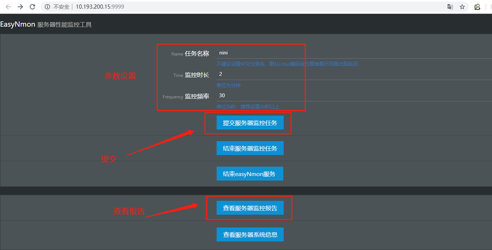Select the Frequency 监控频率 label
The image size is (492, 250).
point(186,96)
